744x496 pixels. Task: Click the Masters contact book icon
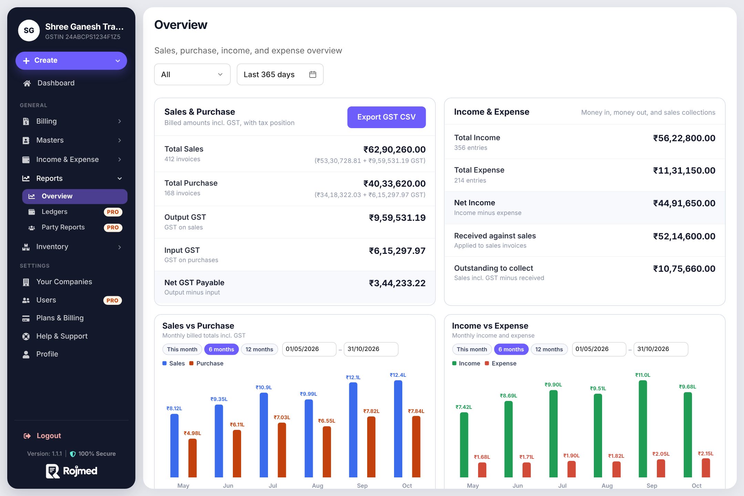pos(26,140)
